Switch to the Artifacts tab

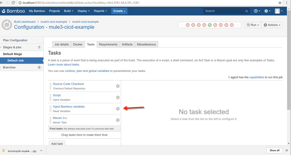click(127, 44)
